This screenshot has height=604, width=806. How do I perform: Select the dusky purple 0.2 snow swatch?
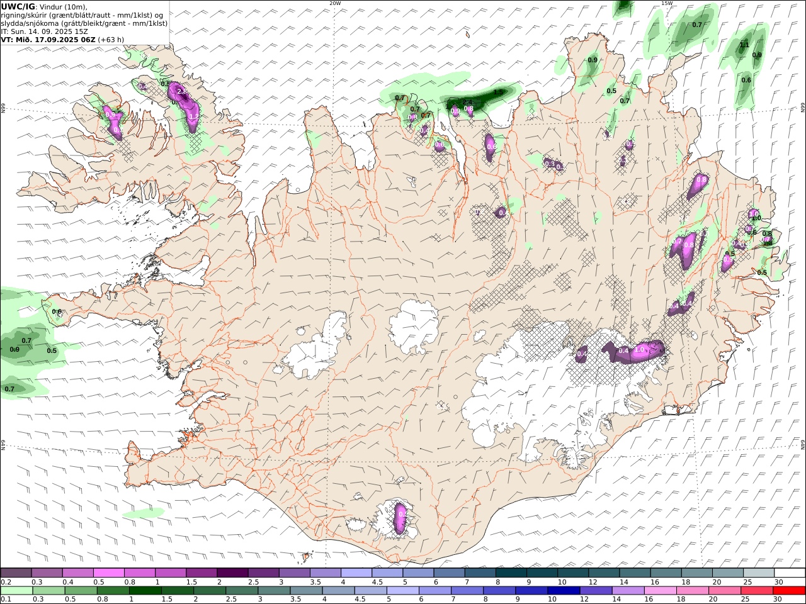click(16, 573)
